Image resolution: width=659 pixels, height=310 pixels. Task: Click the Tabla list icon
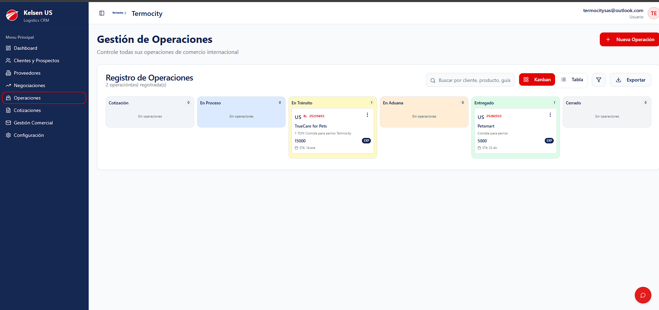(x=563, y=79)
